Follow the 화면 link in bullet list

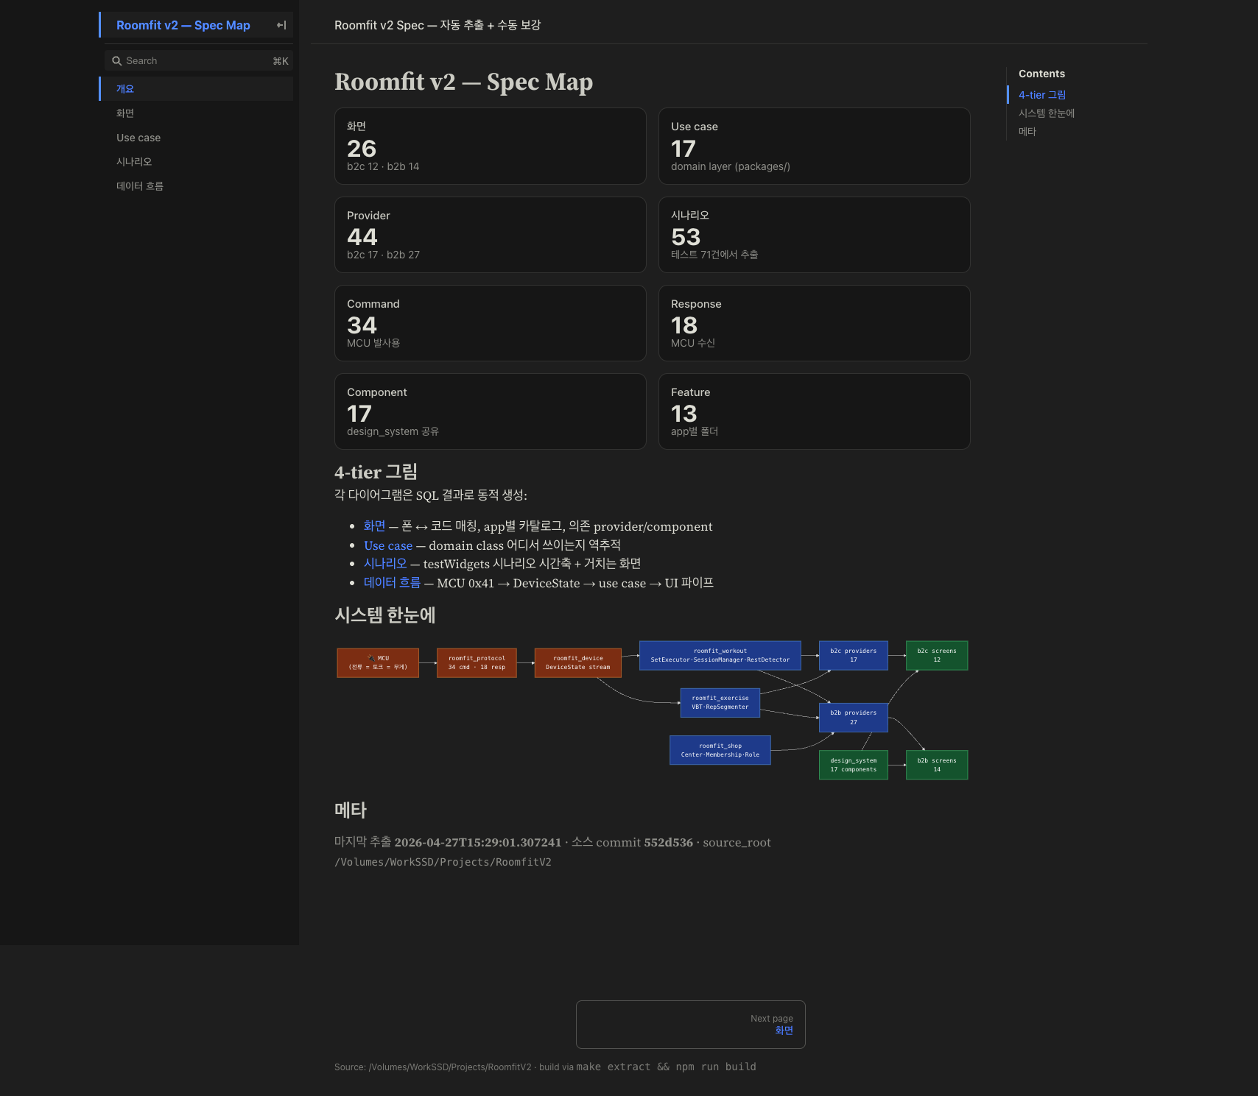pos(374,526)
